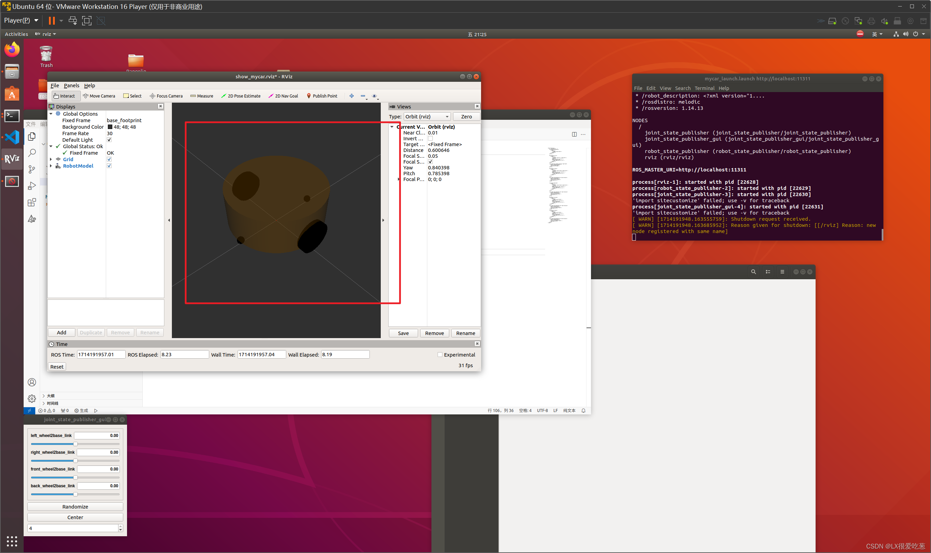Viewport: 931px width, 553px height.
Task: Open the Panels menu in RViz
Action: (x=71, y=86)
